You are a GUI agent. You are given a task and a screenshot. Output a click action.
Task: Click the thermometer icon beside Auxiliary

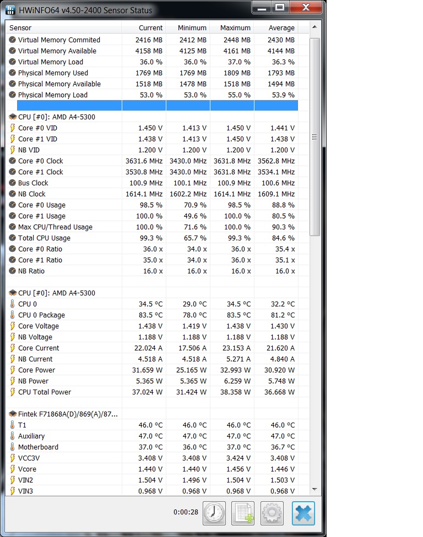click(x=13, y=436)
